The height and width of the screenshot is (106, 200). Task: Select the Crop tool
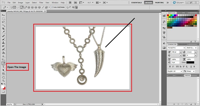3,28
